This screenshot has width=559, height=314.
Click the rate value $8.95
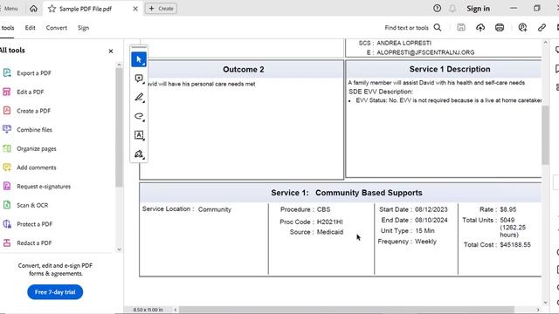(508, 209)
